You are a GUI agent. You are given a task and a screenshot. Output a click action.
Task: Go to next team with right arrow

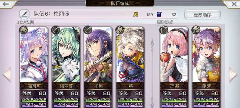pos(233,75)
